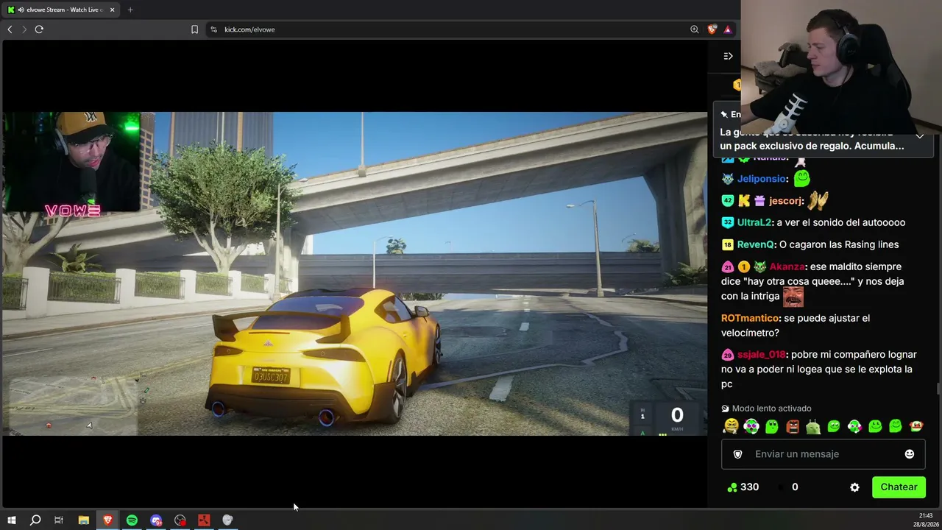The height and width of the screenshot is (530, 942).
Task: Open UltraL2's chat profile
Action: 754,222
